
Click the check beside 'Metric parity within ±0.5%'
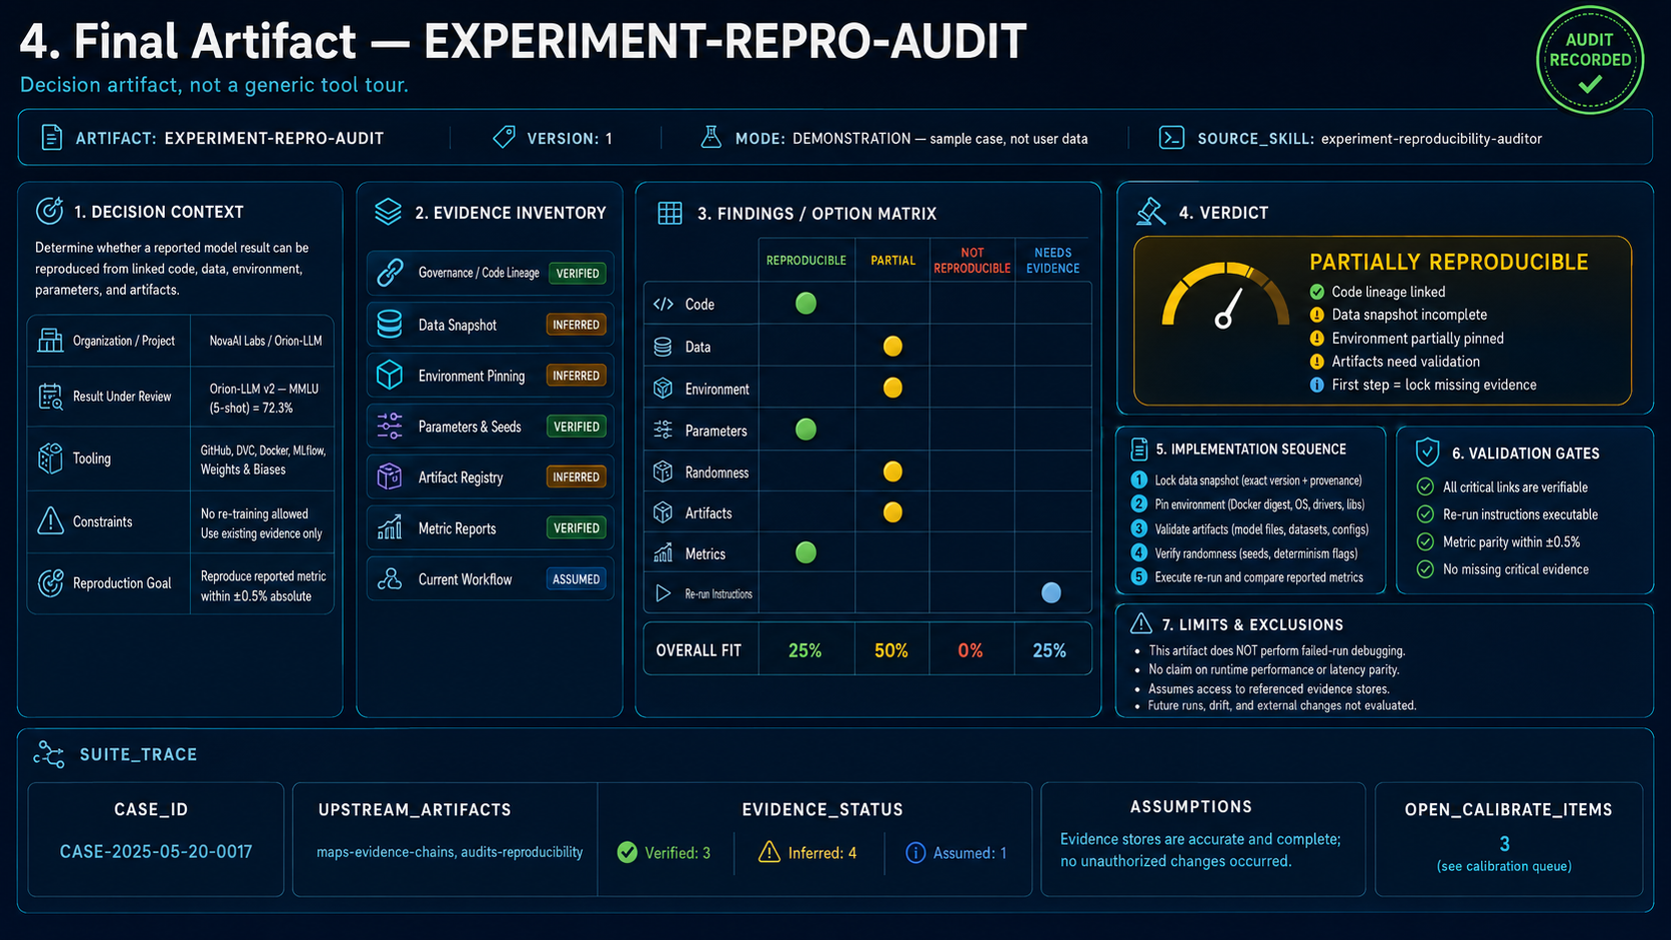[x=1426, y=542]
